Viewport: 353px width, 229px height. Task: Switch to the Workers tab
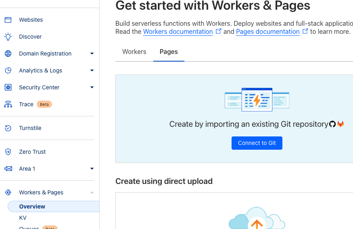(134, 52)
